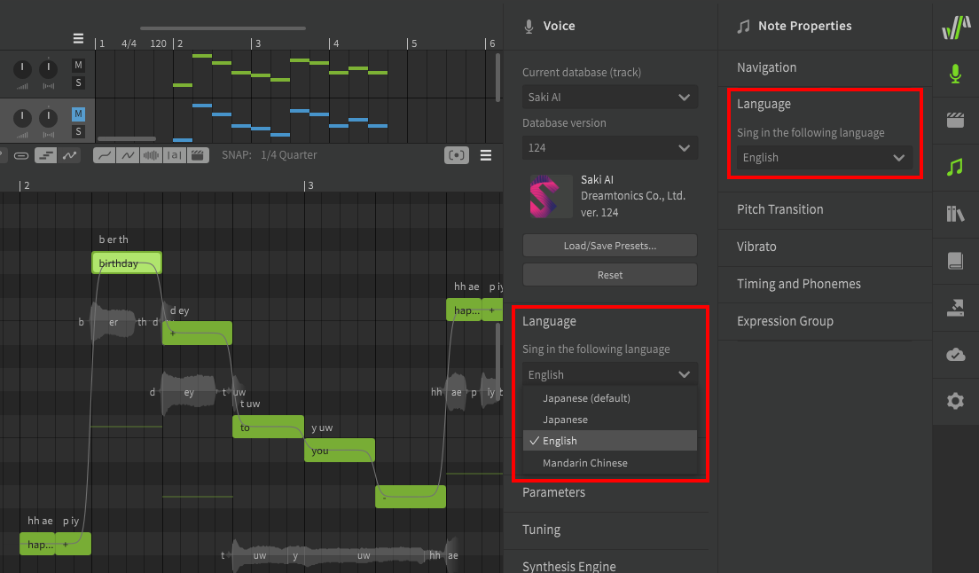
Task: Toggle auto-scroll playhead follow icon
Action: pos(457,155)
